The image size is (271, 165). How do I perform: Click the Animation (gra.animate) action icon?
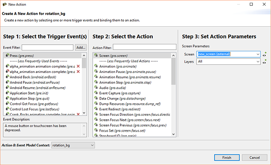[x=96, y=66]
